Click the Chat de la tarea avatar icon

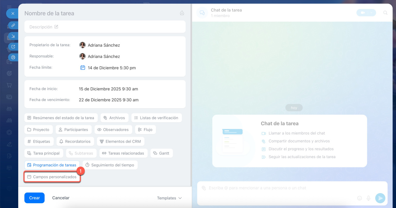tap(202, 13)
